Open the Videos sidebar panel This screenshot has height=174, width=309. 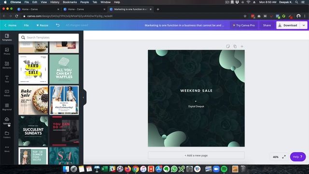click(7, 93)
